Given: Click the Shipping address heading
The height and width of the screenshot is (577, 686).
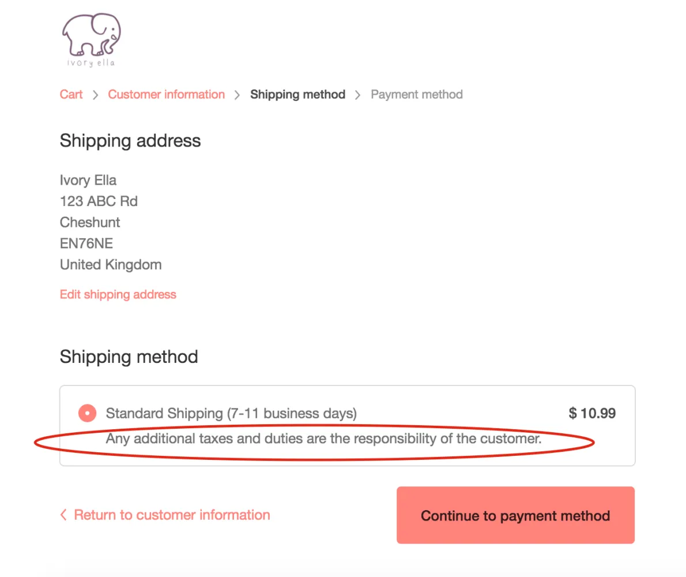Looking at the screenshot, I should (130, 141).
